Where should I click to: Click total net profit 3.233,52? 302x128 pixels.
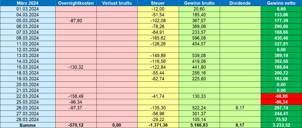click(x=281, y=125)
